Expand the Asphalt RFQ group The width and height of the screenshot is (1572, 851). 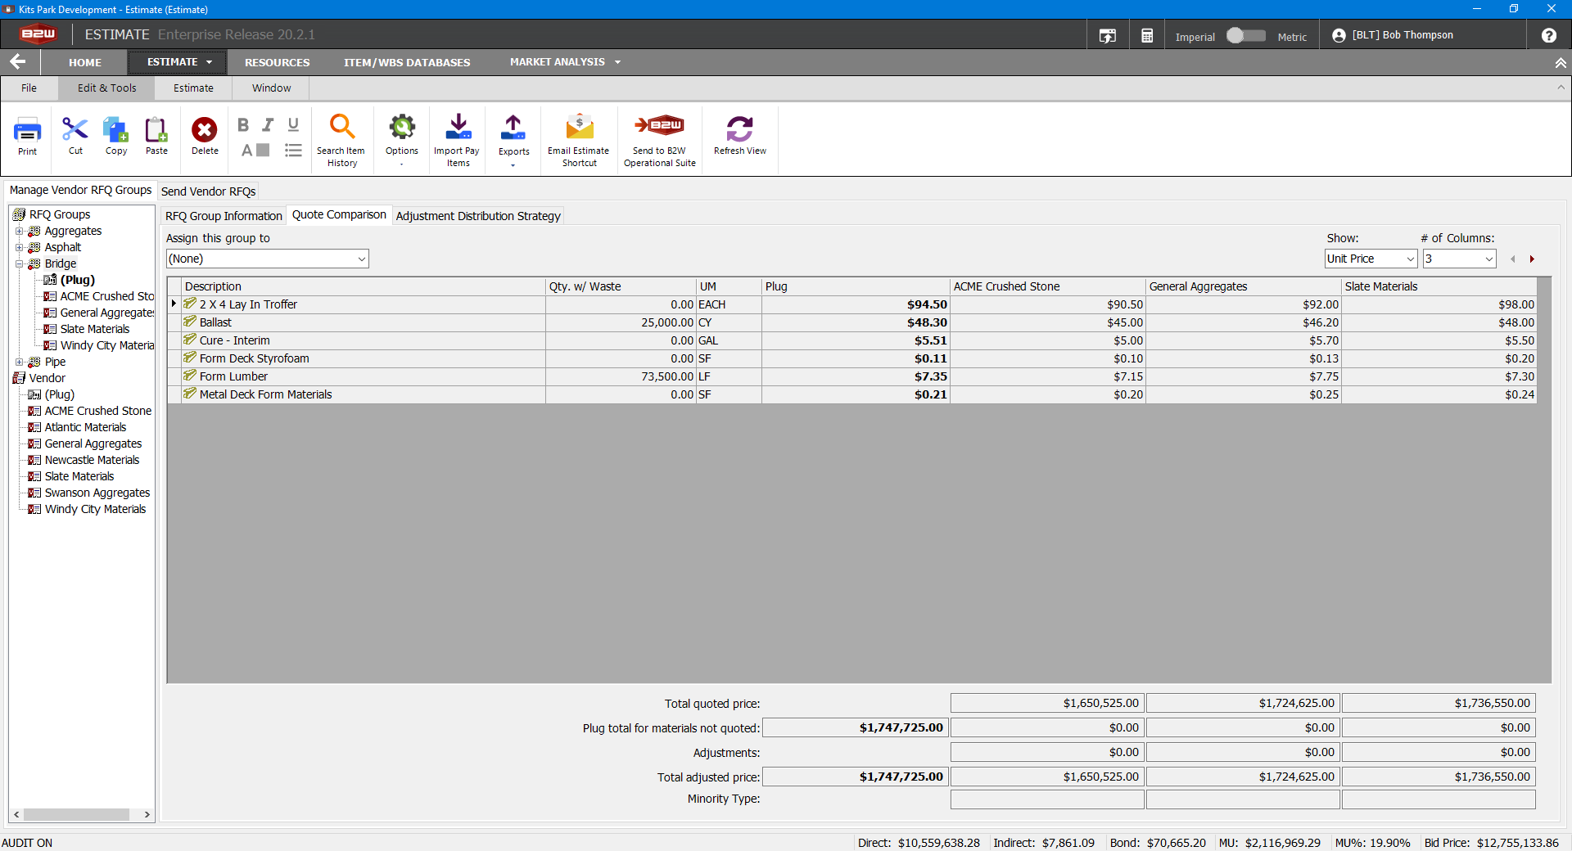[19, 247]
